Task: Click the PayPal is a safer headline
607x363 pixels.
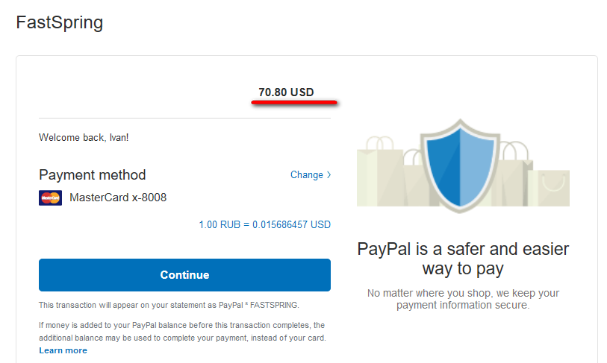Action: (463, 259)
